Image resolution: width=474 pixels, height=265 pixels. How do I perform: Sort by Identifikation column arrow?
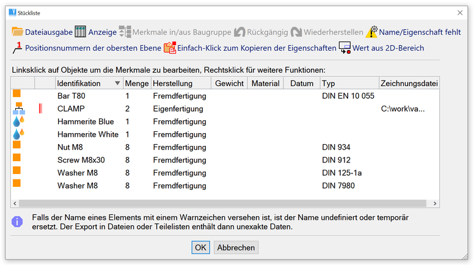coord(117,84)
